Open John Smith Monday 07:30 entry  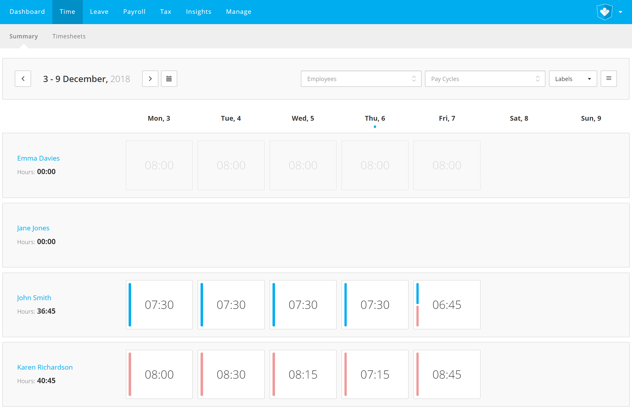pos(159,305)
